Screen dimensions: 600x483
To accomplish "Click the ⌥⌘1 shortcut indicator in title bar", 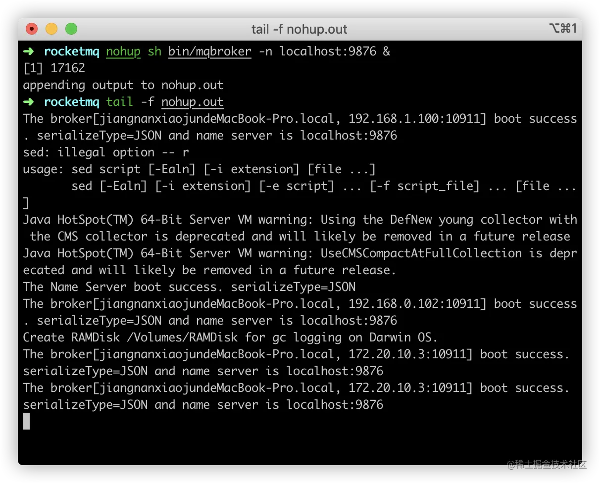I will 563,29.
